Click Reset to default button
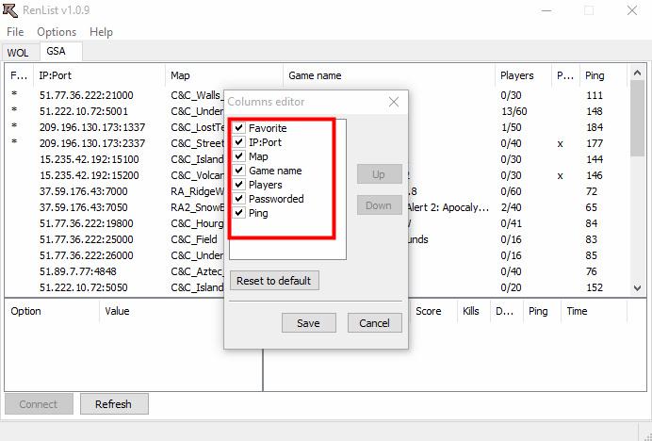Image resolution: width=652 pixels, height=441 pixels. click(274, 281)
